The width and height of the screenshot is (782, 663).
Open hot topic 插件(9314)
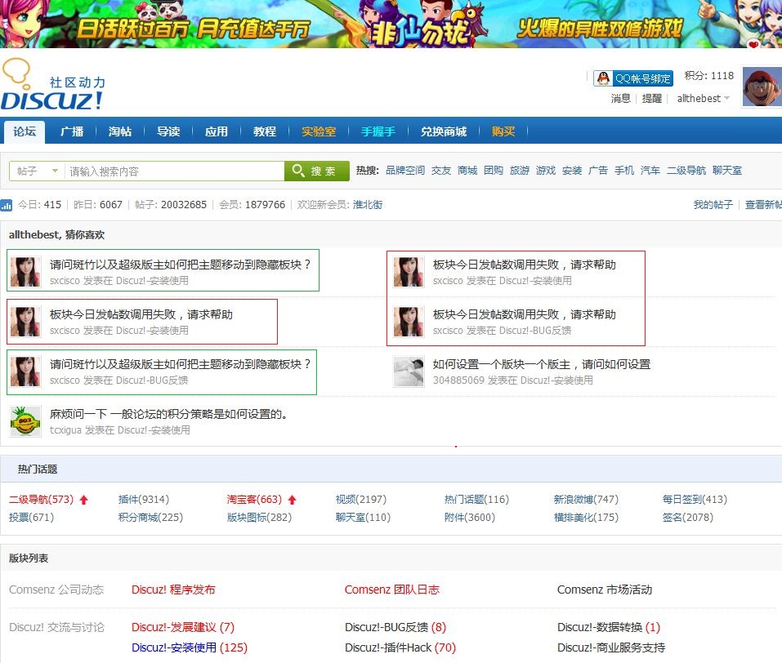144,500
